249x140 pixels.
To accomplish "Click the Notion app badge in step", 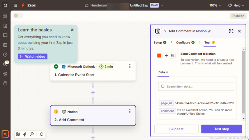I will pyautogui.click(x=70, y=112).
